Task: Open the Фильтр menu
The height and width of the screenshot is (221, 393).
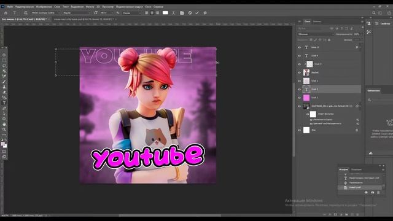Action: pyautogui.click(x=90, y=7)
